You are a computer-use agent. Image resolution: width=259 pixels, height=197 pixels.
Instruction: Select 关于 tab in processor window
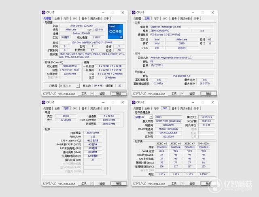point(106,19)
